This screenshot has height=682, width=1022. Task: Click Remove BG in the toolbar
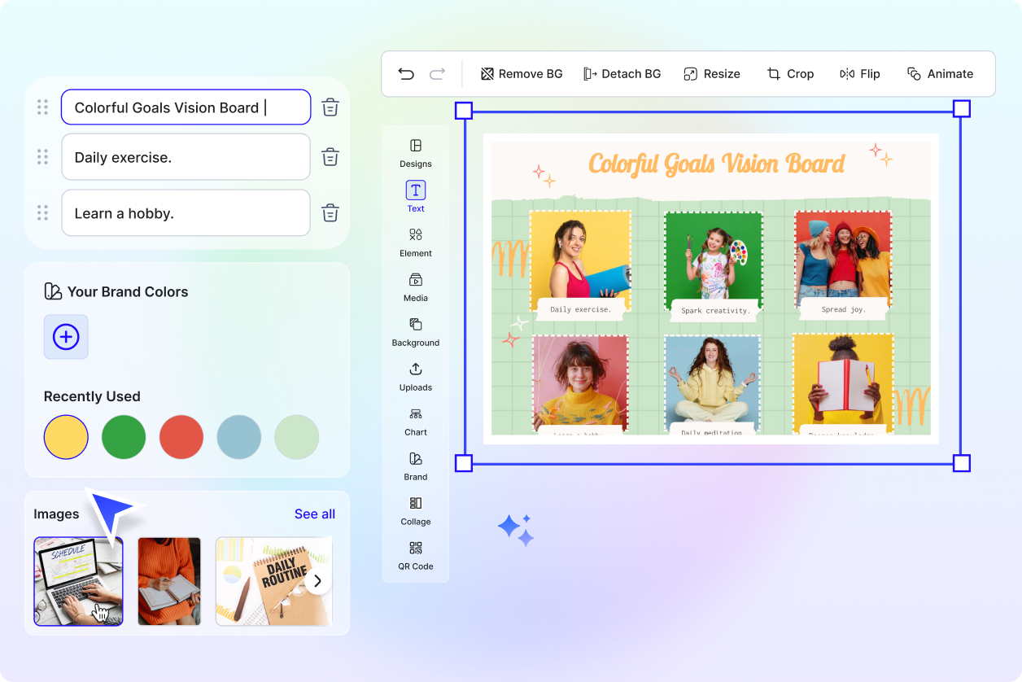[521, 73]
